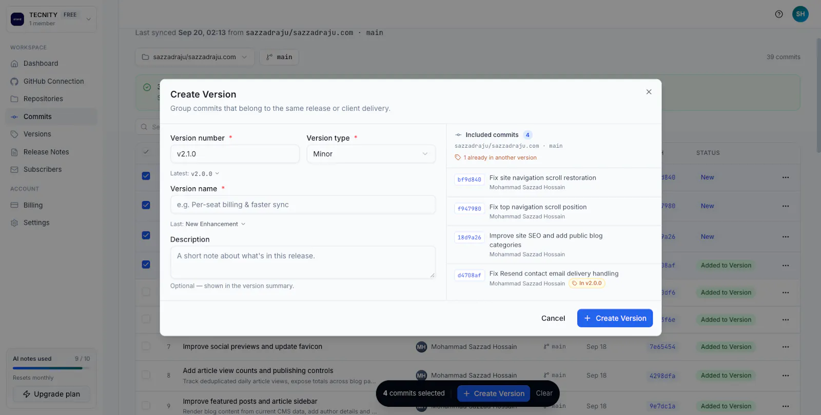Uncheck the fourth selected commit checkbox
Viewport: 821px width, 415px height.
point(146,265)
